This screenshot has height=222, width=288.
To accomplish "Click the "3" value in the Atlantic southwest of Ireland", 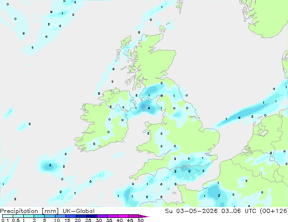I will pos(50,165).
